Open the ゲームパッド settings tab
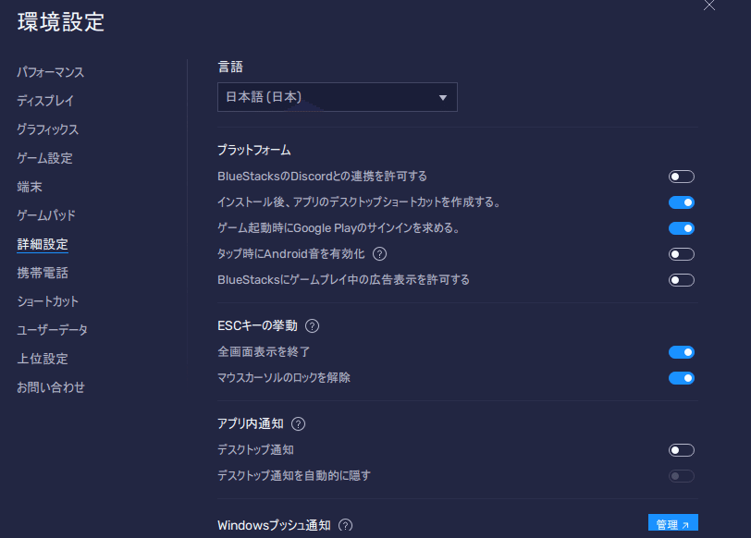751x538 pixels. tap(46, 215)
